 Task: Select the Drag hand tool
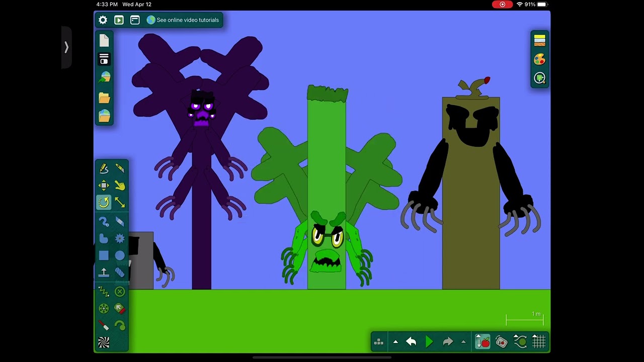120,186
